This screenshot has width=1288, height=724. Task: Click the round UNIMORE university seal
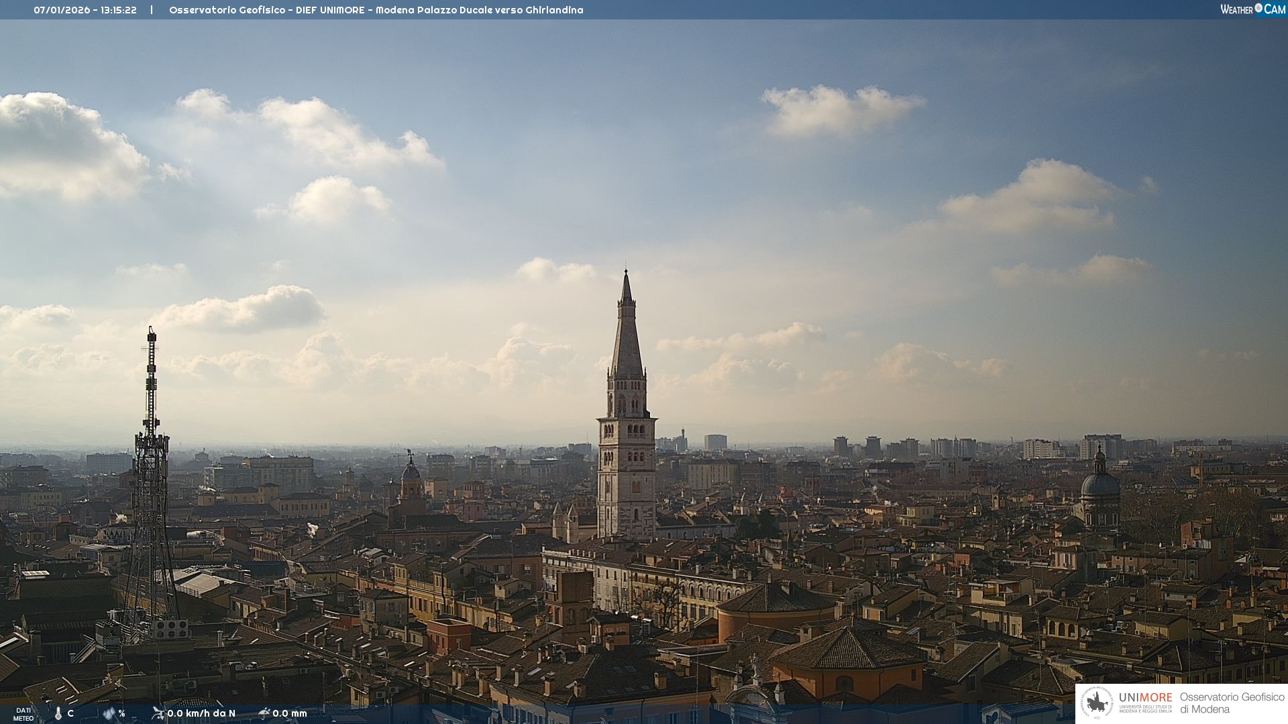[x=1097, y=703]
